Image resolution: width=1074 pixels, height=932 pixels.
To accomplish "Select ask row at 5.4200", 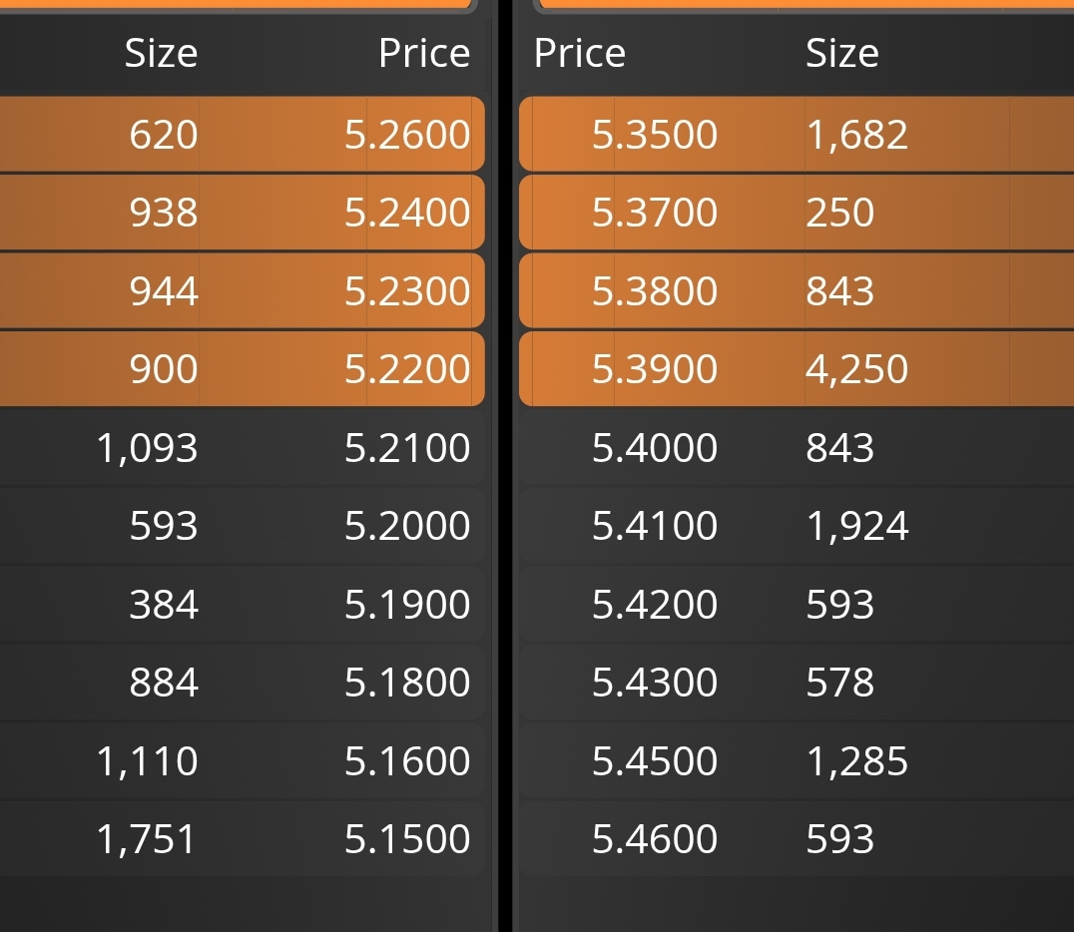I will (797, 605).
